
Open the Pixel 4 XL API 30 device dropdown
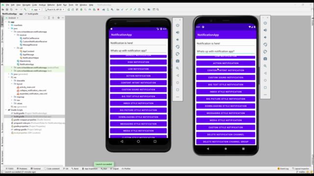click(x=54, y=10)
